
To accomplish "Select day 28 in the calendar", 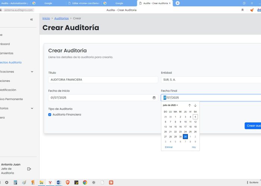I will 170,137.
